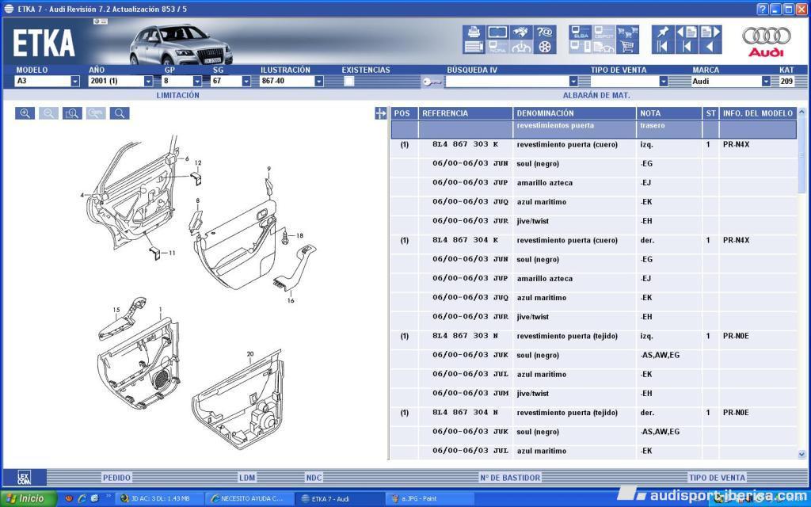Click the Pedido button in bottom bar
Viewport: 811px width, 507px height.
click(x=117, y=478)
